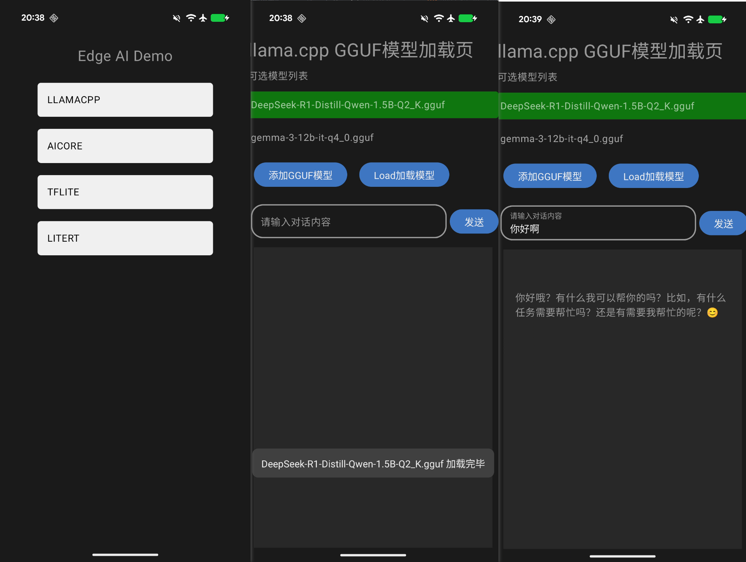Tap the charging battery icon on 20:39 screen
The width and height of the screenshot is (746, 562).
pyautogui.click(x=717, y=19)
